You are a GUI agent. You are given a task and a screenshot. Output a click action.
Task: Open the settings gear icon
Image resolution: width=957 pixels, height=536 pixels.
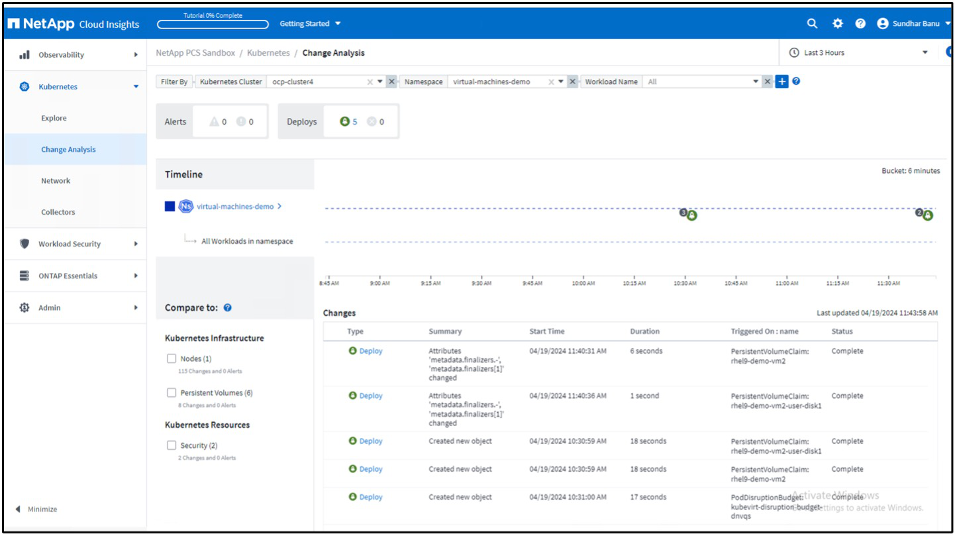(x=838, y=24)
